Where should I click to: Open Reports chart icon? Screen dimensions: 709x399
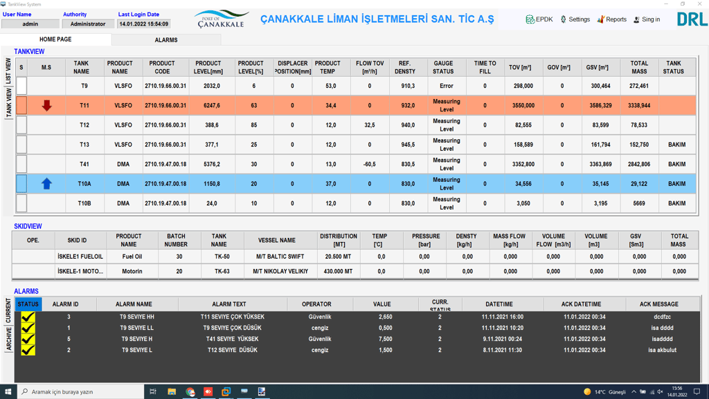[600, 19]
